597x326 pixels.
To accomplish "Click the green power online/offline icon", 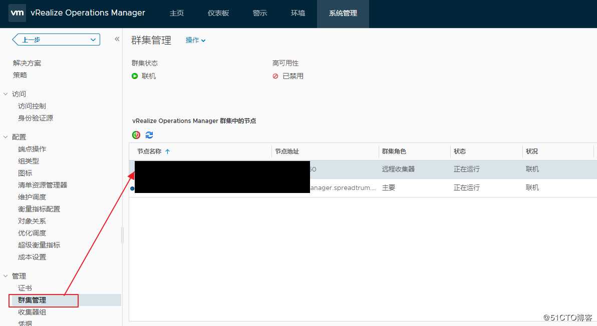I will [136, 135].
